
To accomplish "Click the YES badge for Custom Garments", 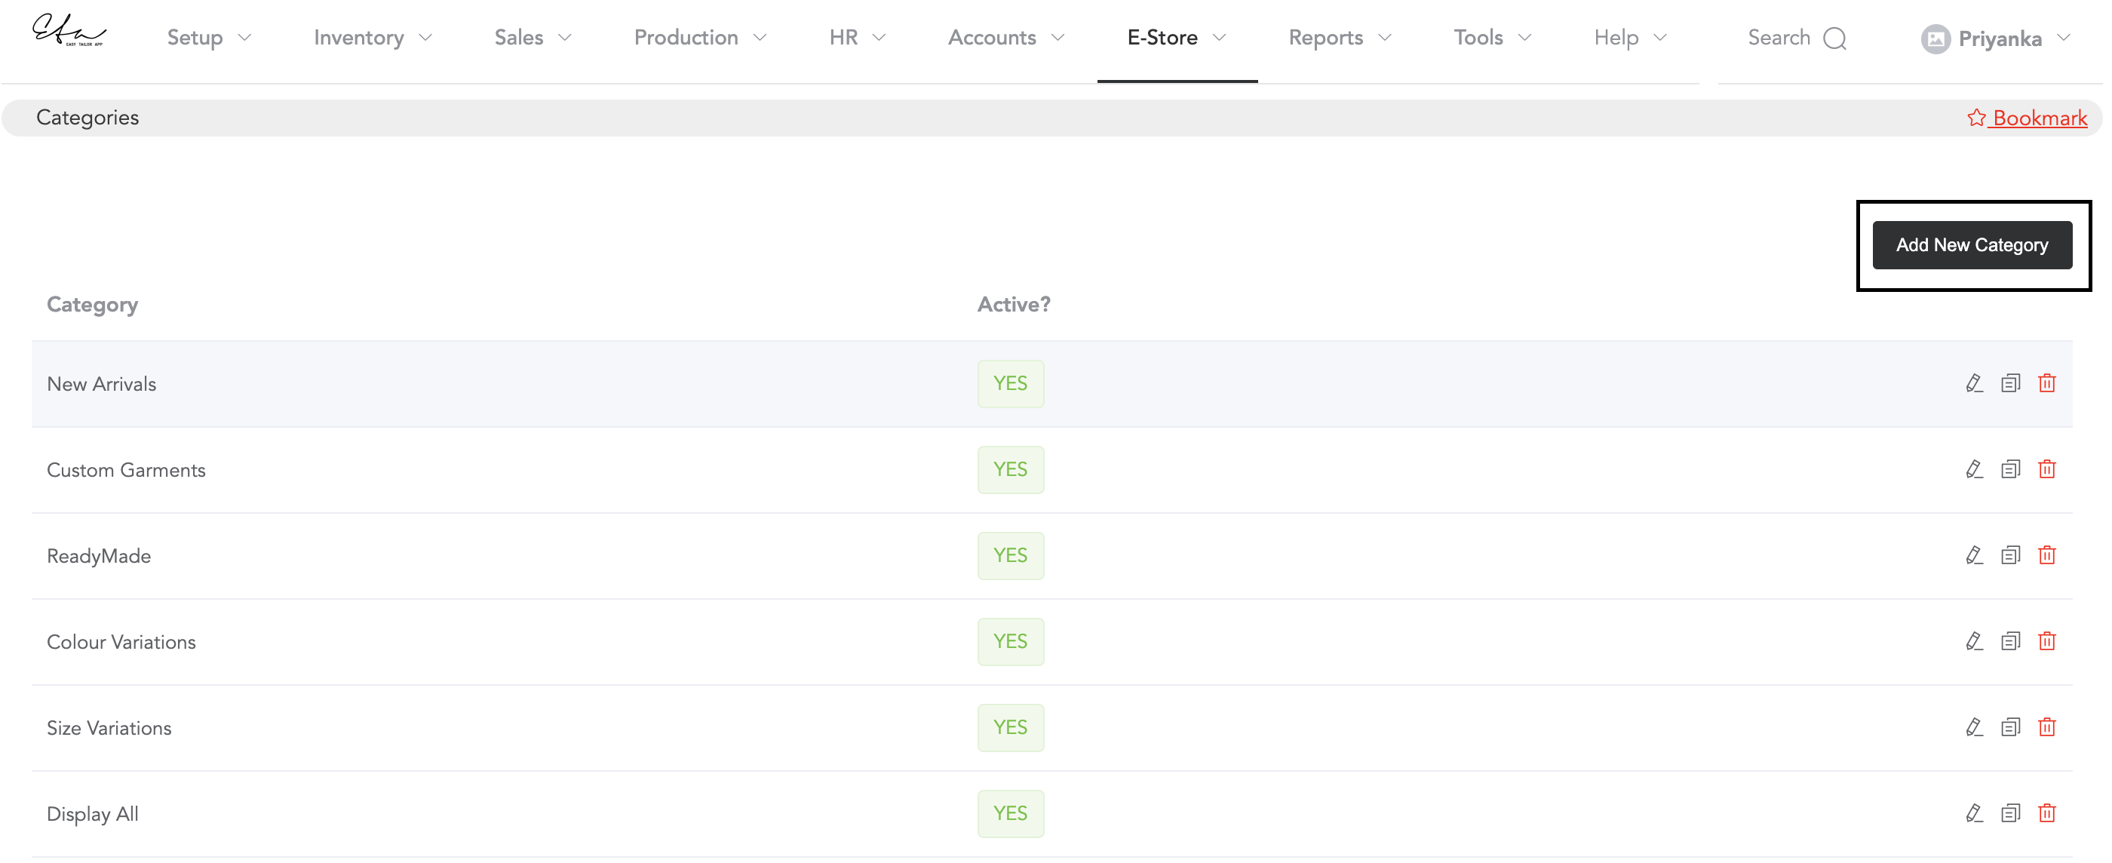I will click(1010, 469).
